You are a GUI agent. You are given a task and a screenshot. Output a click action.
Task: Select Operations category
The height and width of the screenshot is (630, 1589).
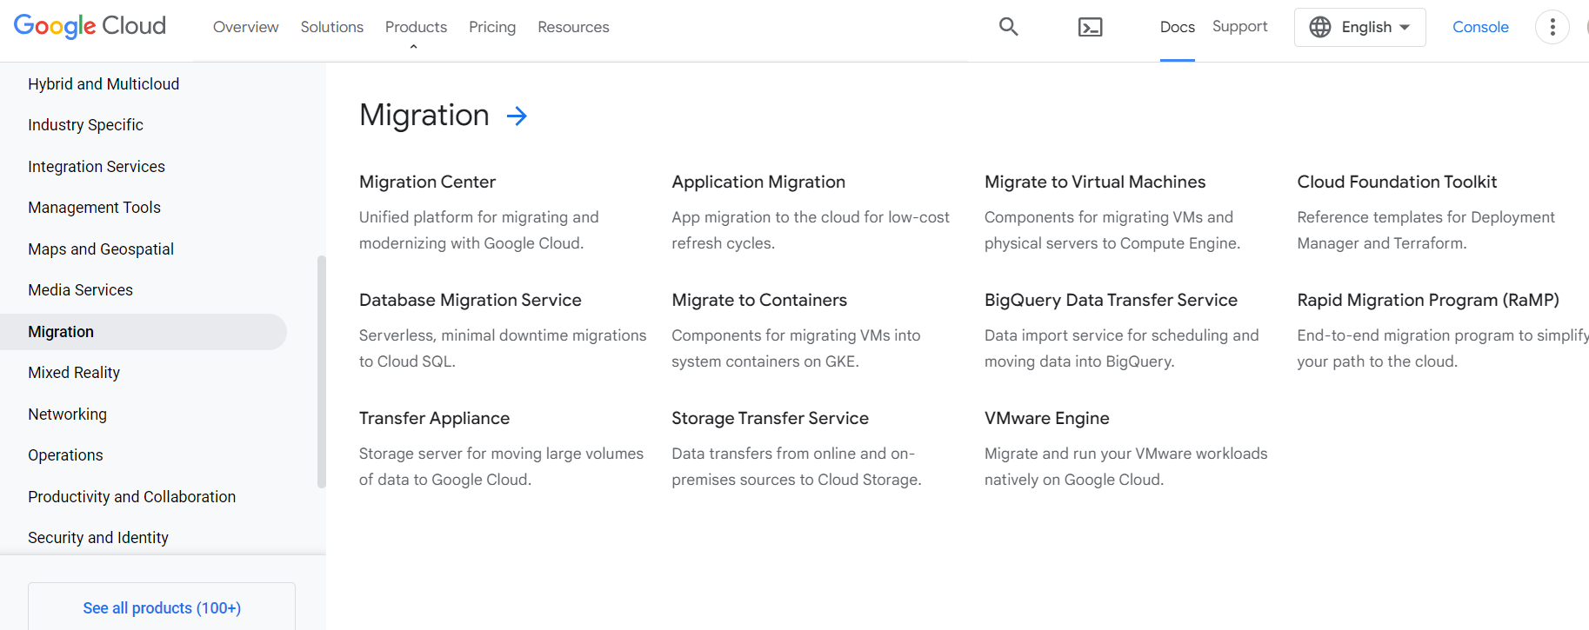click(65, 455)
